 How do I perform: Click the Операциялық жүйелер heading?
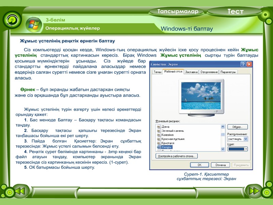[73, 28]
